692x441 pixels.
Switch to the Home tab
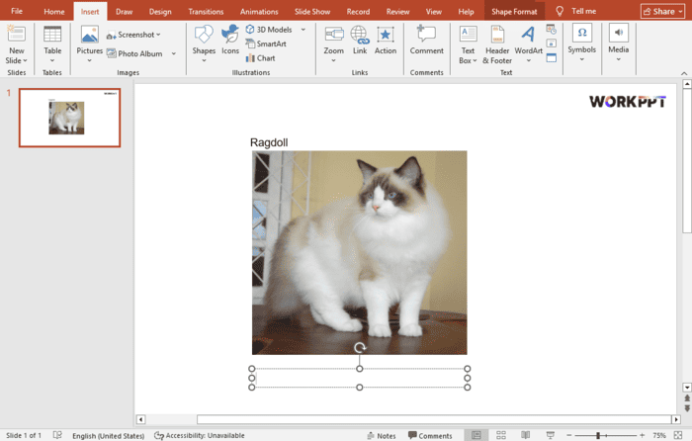click(x=53, y=12)
